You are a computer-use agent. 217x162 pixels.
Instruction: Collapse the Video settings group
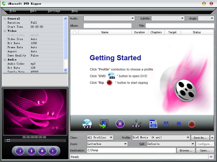tap(5, 31)
